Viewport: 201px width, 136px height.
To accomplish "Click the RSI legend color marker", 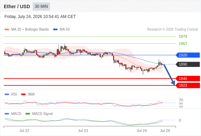I will coord(7,95).
